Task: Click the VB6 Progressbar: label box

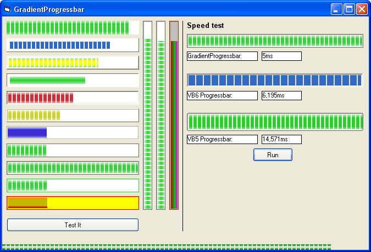Action: point(222,95)
